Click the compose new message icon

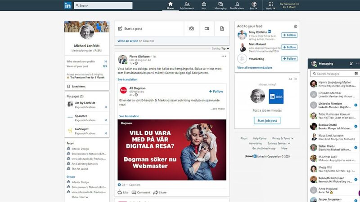351,64
